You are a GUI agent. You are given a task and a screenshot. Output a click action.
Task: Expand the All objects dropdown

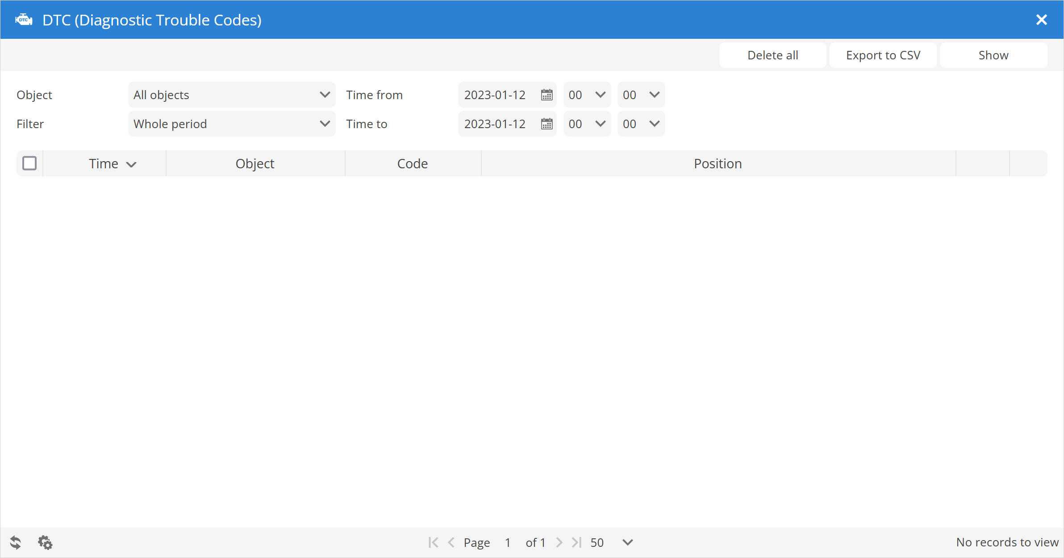(231, 95)
